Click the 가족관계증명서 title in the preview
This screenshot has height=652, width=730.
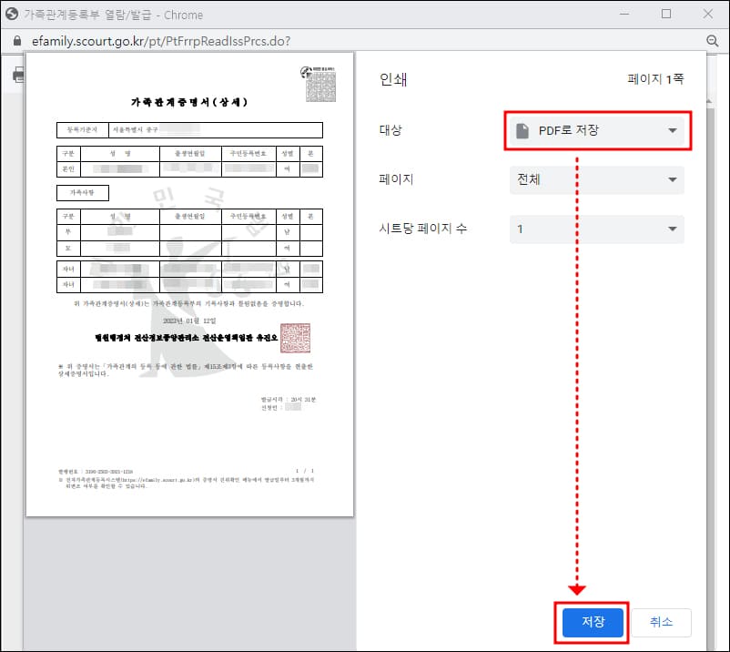(x=190, y=103)
